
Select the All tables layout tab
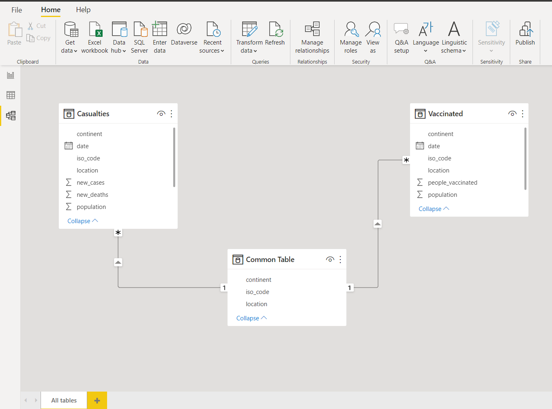tap(63, 400)
